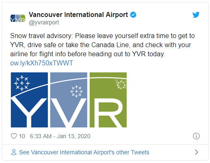Open the @yvrairport handle
The image size is (210, 163).
44,22
